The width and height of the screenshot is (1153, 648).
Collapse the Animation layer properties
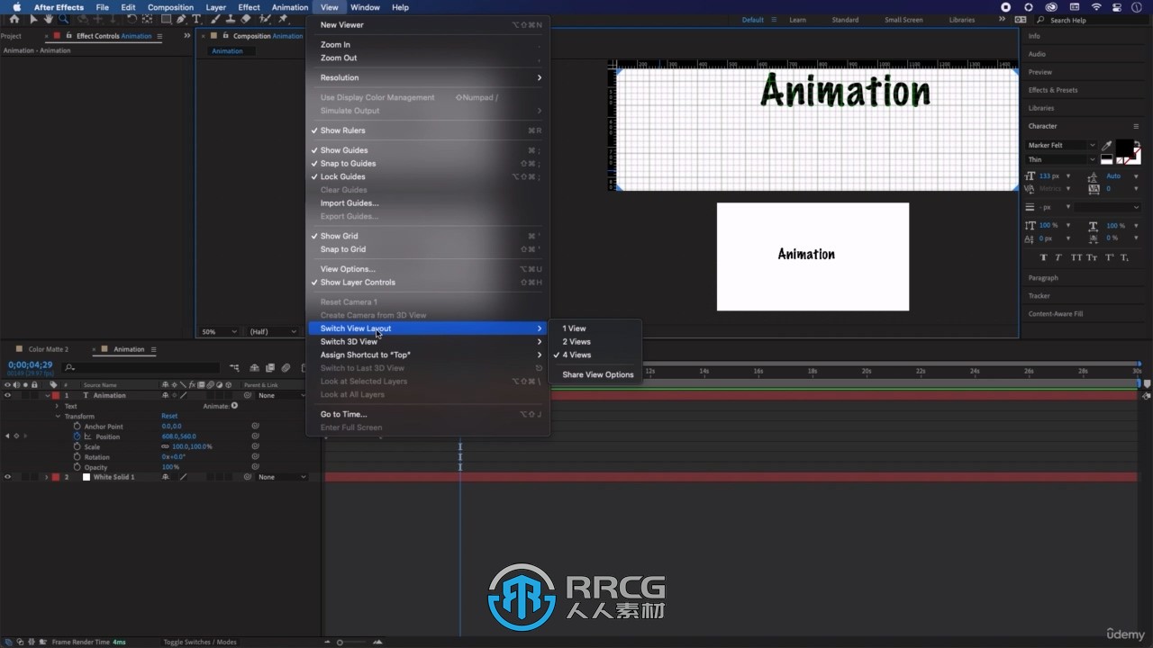point(47,395)
